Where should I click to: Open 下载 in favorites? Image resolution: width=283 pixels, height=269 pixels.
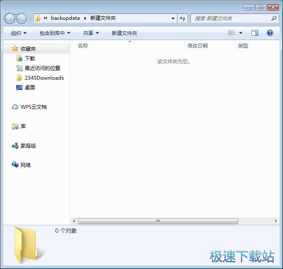click(30, 59)
